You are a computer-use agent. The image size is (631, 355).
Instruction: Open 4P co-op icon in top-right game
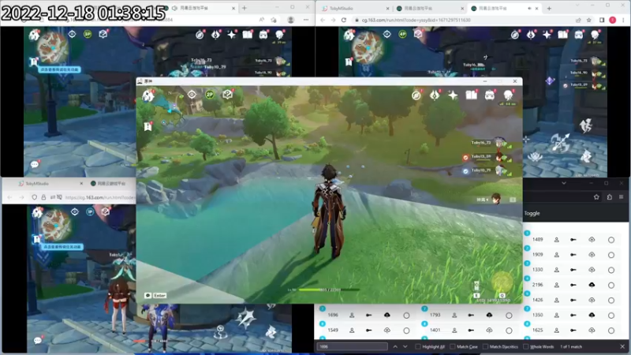pos(402,35)
